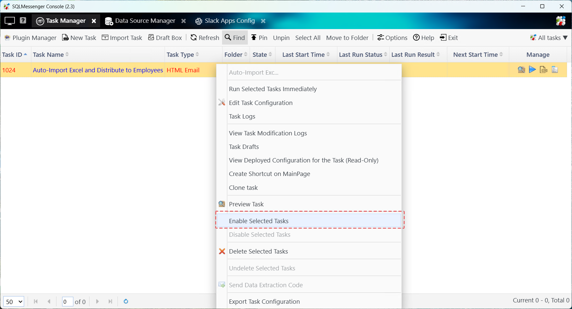This screenshot has height=309, width=572.
Task: Click the blue Run task play icon
Action: 532,70
